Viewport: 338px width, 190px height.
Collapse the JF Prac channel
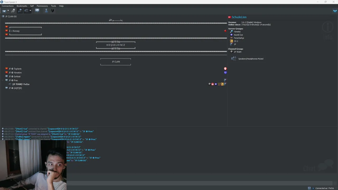click(x=3, y=80)
